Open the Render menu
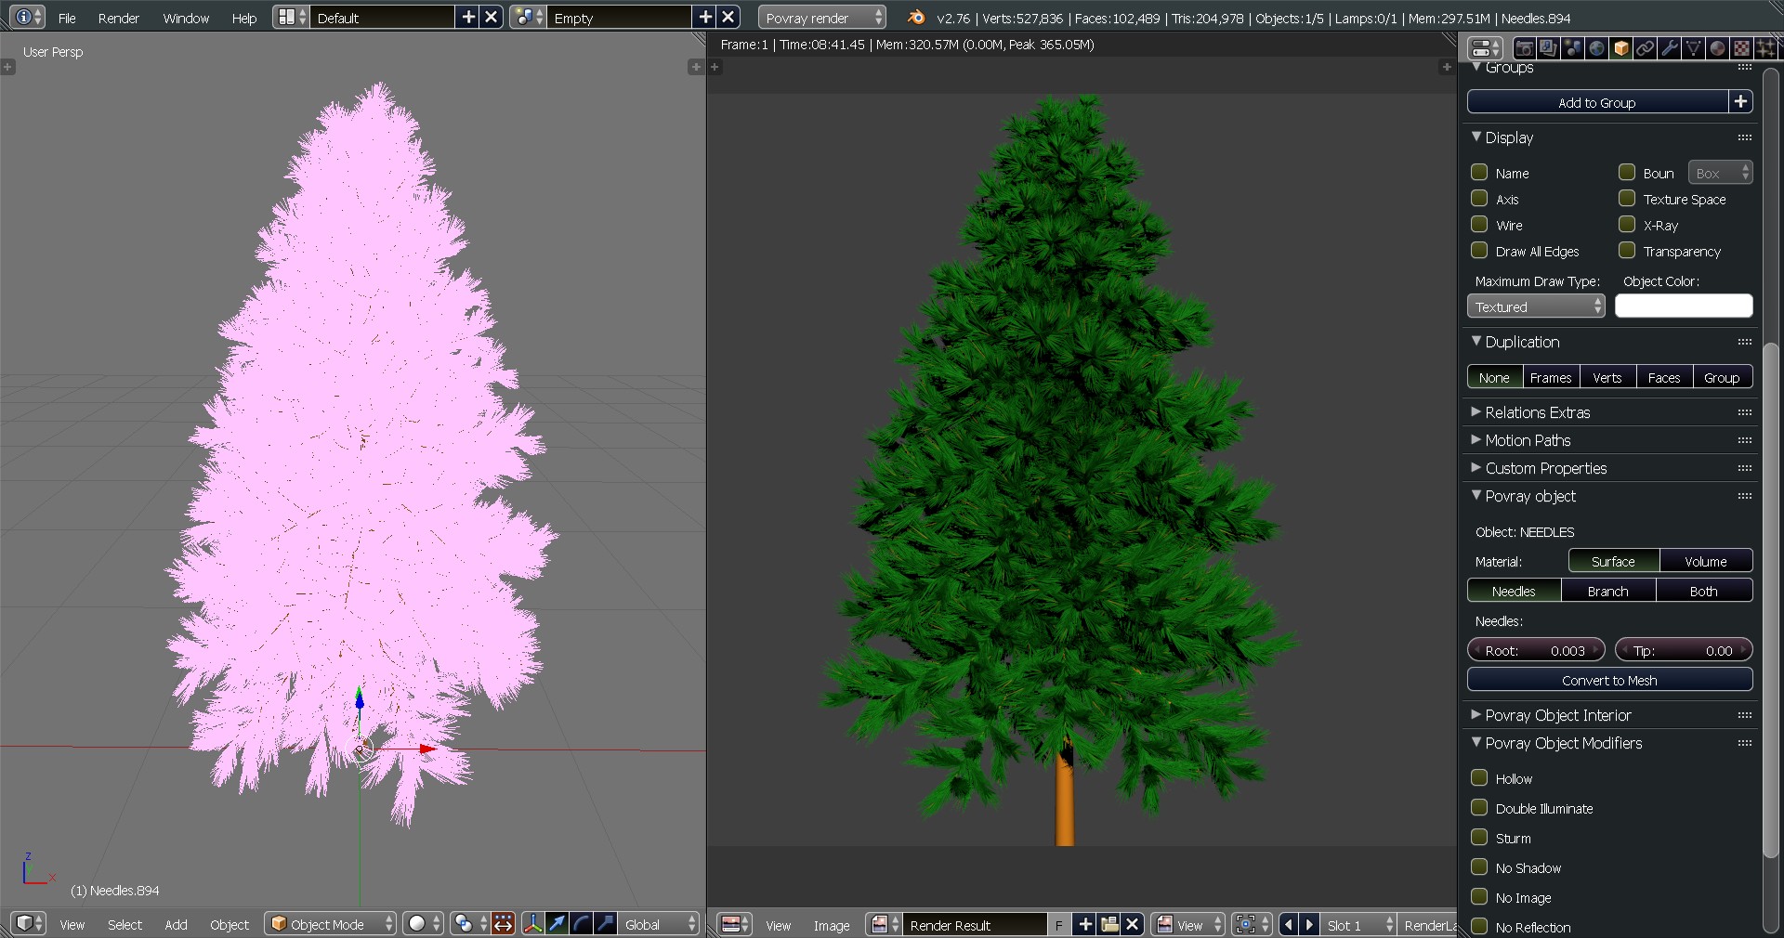The width and height of the screenshot is (1784, 938). pos(118,18)
